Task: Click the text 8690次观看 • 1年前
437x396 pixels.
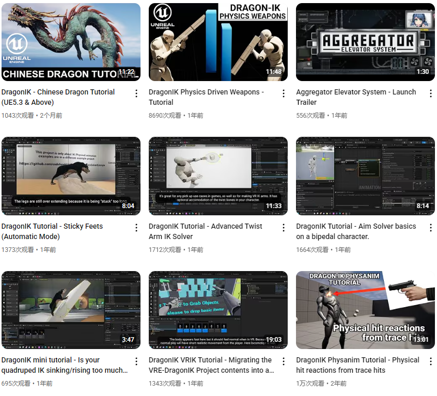Action: (176, 116)
